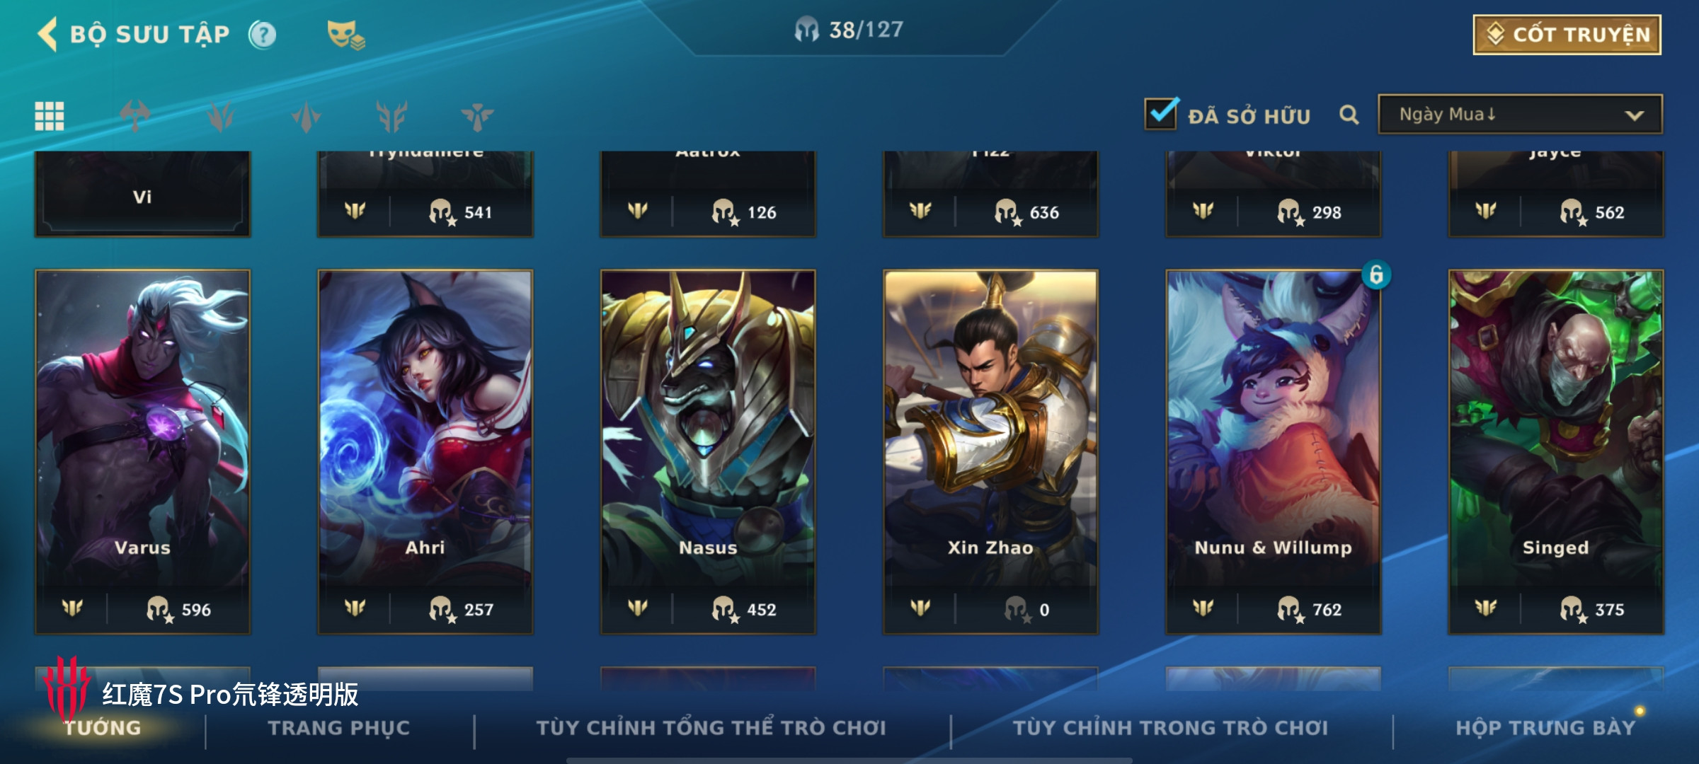Tap the level 6 badge on Nunu & Willump

(x=1376, y=274)
